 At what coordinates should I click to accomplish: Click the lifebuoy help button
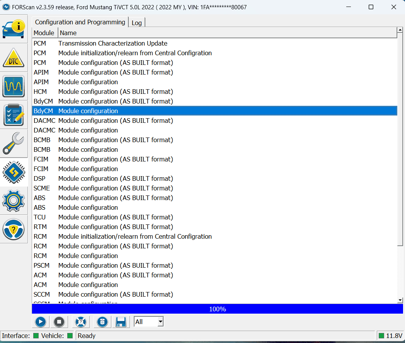click(81, 322)
